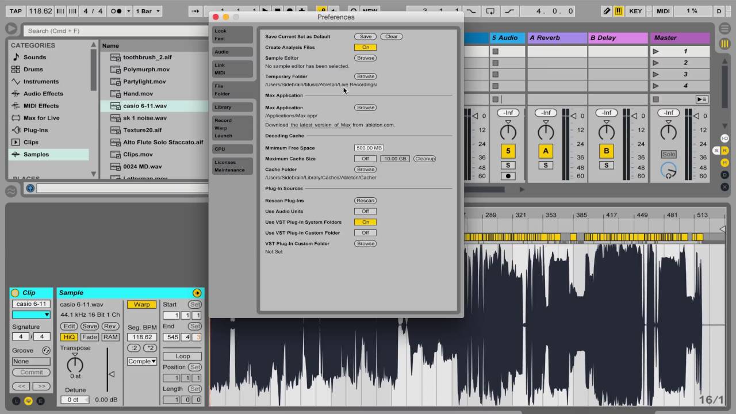736x414 pixels.
Task: Show or hide the In/Out section (I-O)
Action: (724, 138)
